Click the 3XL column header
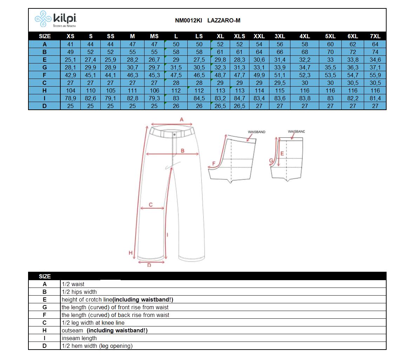The image size is (415, 358). [x=280, y=36]
